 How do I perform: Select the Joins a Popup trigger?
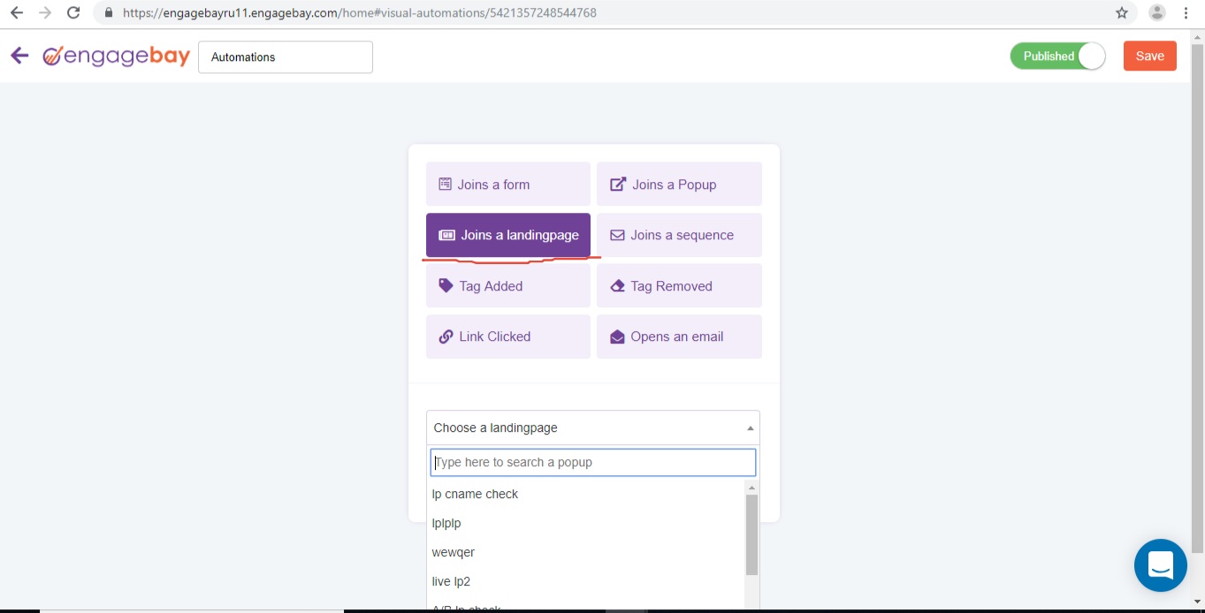click(678, 185)
